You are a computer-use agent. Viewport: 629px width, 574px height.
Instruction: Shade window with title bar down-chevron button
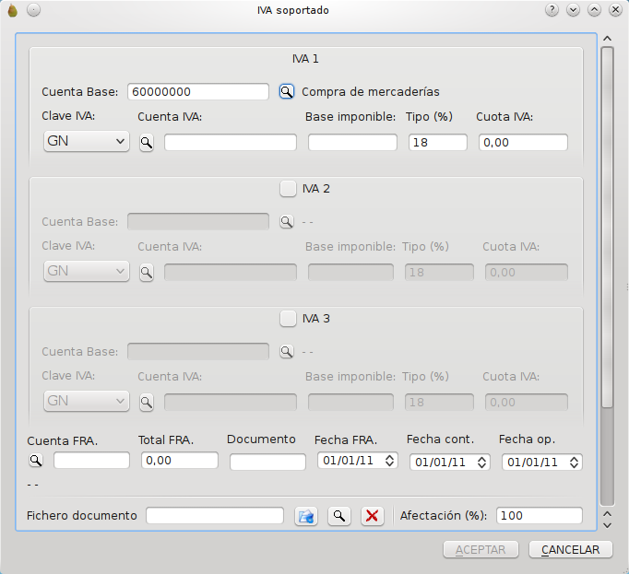[574, 9]
